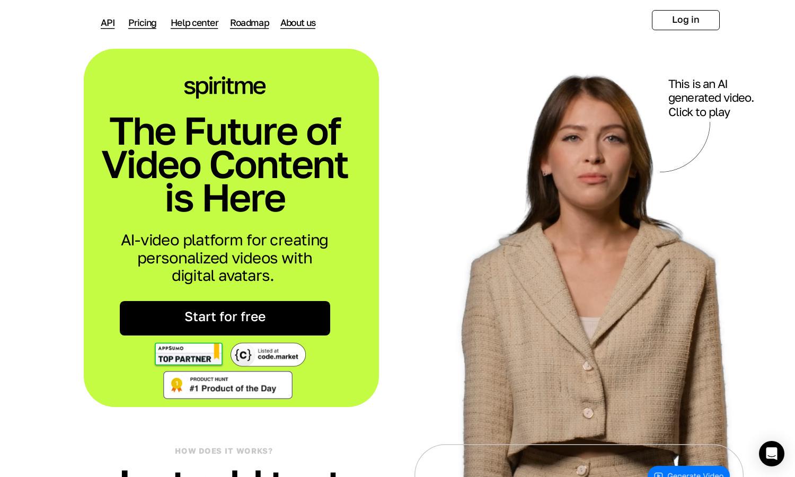Viewport: 795px width, 477px height.
Task: Go to the Pricing page
Action: (x=142, y=23)
